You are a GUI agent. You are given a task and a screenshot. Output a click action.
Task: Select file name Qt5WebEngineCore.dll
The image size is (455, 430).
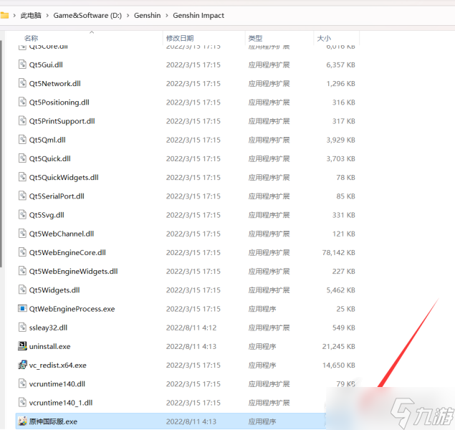click(67, 252)
